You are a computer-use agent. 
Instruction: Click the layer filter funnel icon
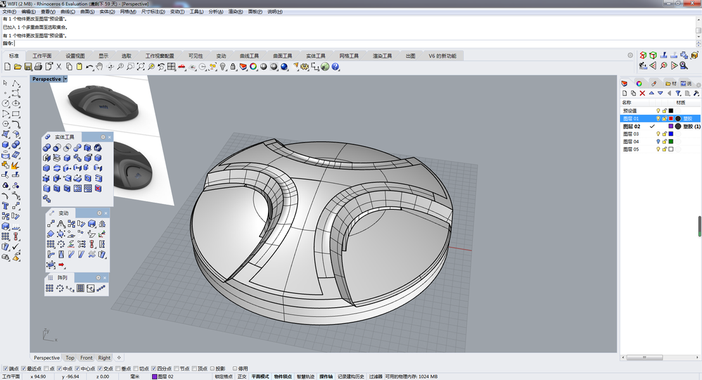tap(677, 93)
